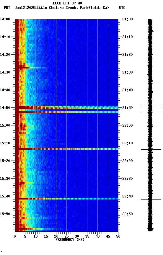Click the 45 Hz frequency tick label
Screen dimensions: 163x255
(108, 236)
